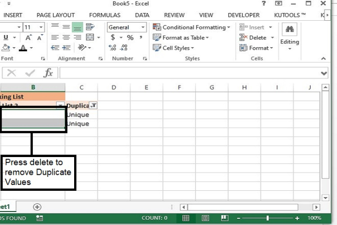Open the FORMULAS ribbon tab

(x=104, y=15)
